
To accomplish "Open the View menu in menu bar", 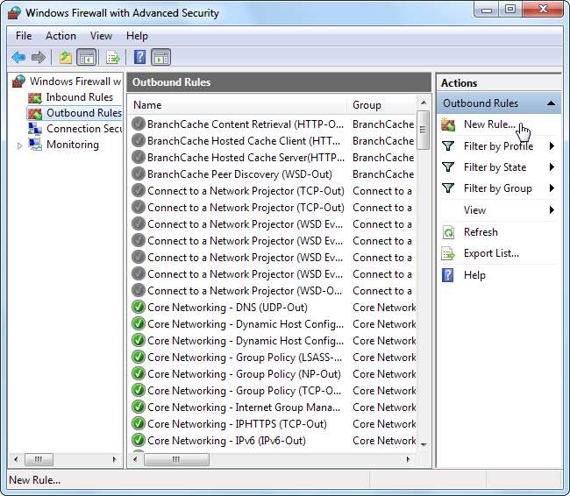I will [101, 36].
